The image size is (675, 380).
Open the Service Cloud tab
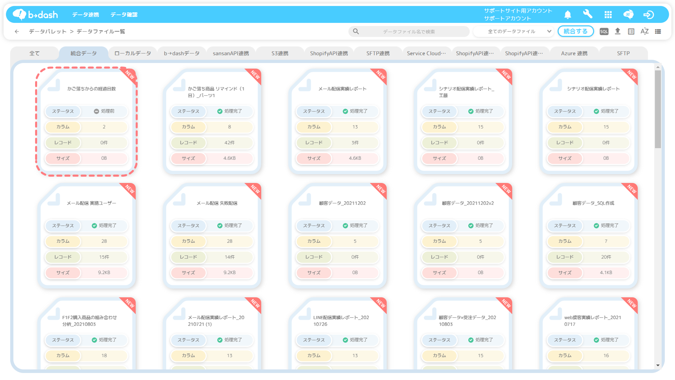pyautogui.click(x=427, y=53)
